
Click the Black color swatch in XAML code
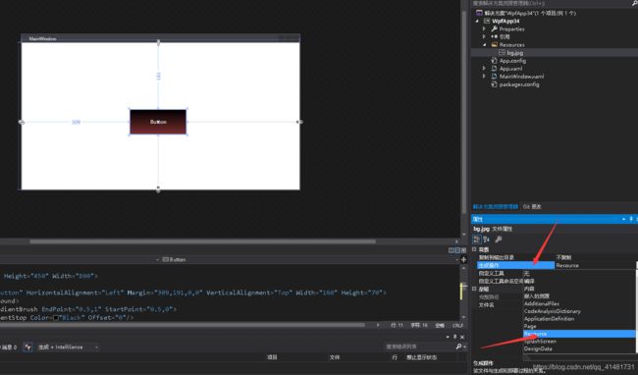[56, 318]
